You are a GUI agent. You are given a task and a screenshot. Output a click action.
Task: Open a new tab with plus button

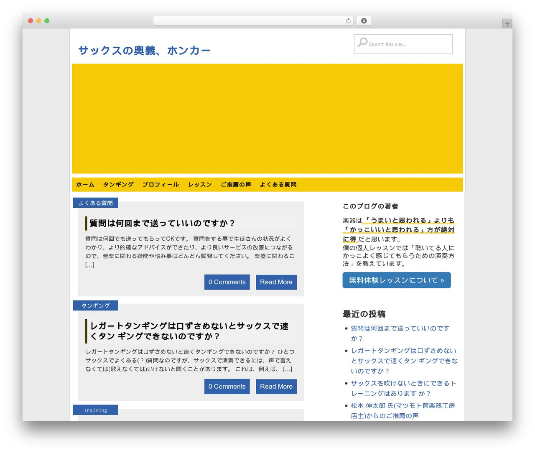(x=507, y=24)
